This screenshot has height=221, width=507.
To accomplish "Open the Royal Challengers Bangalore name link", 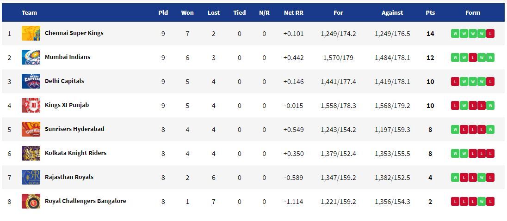I will coord(86,201).
